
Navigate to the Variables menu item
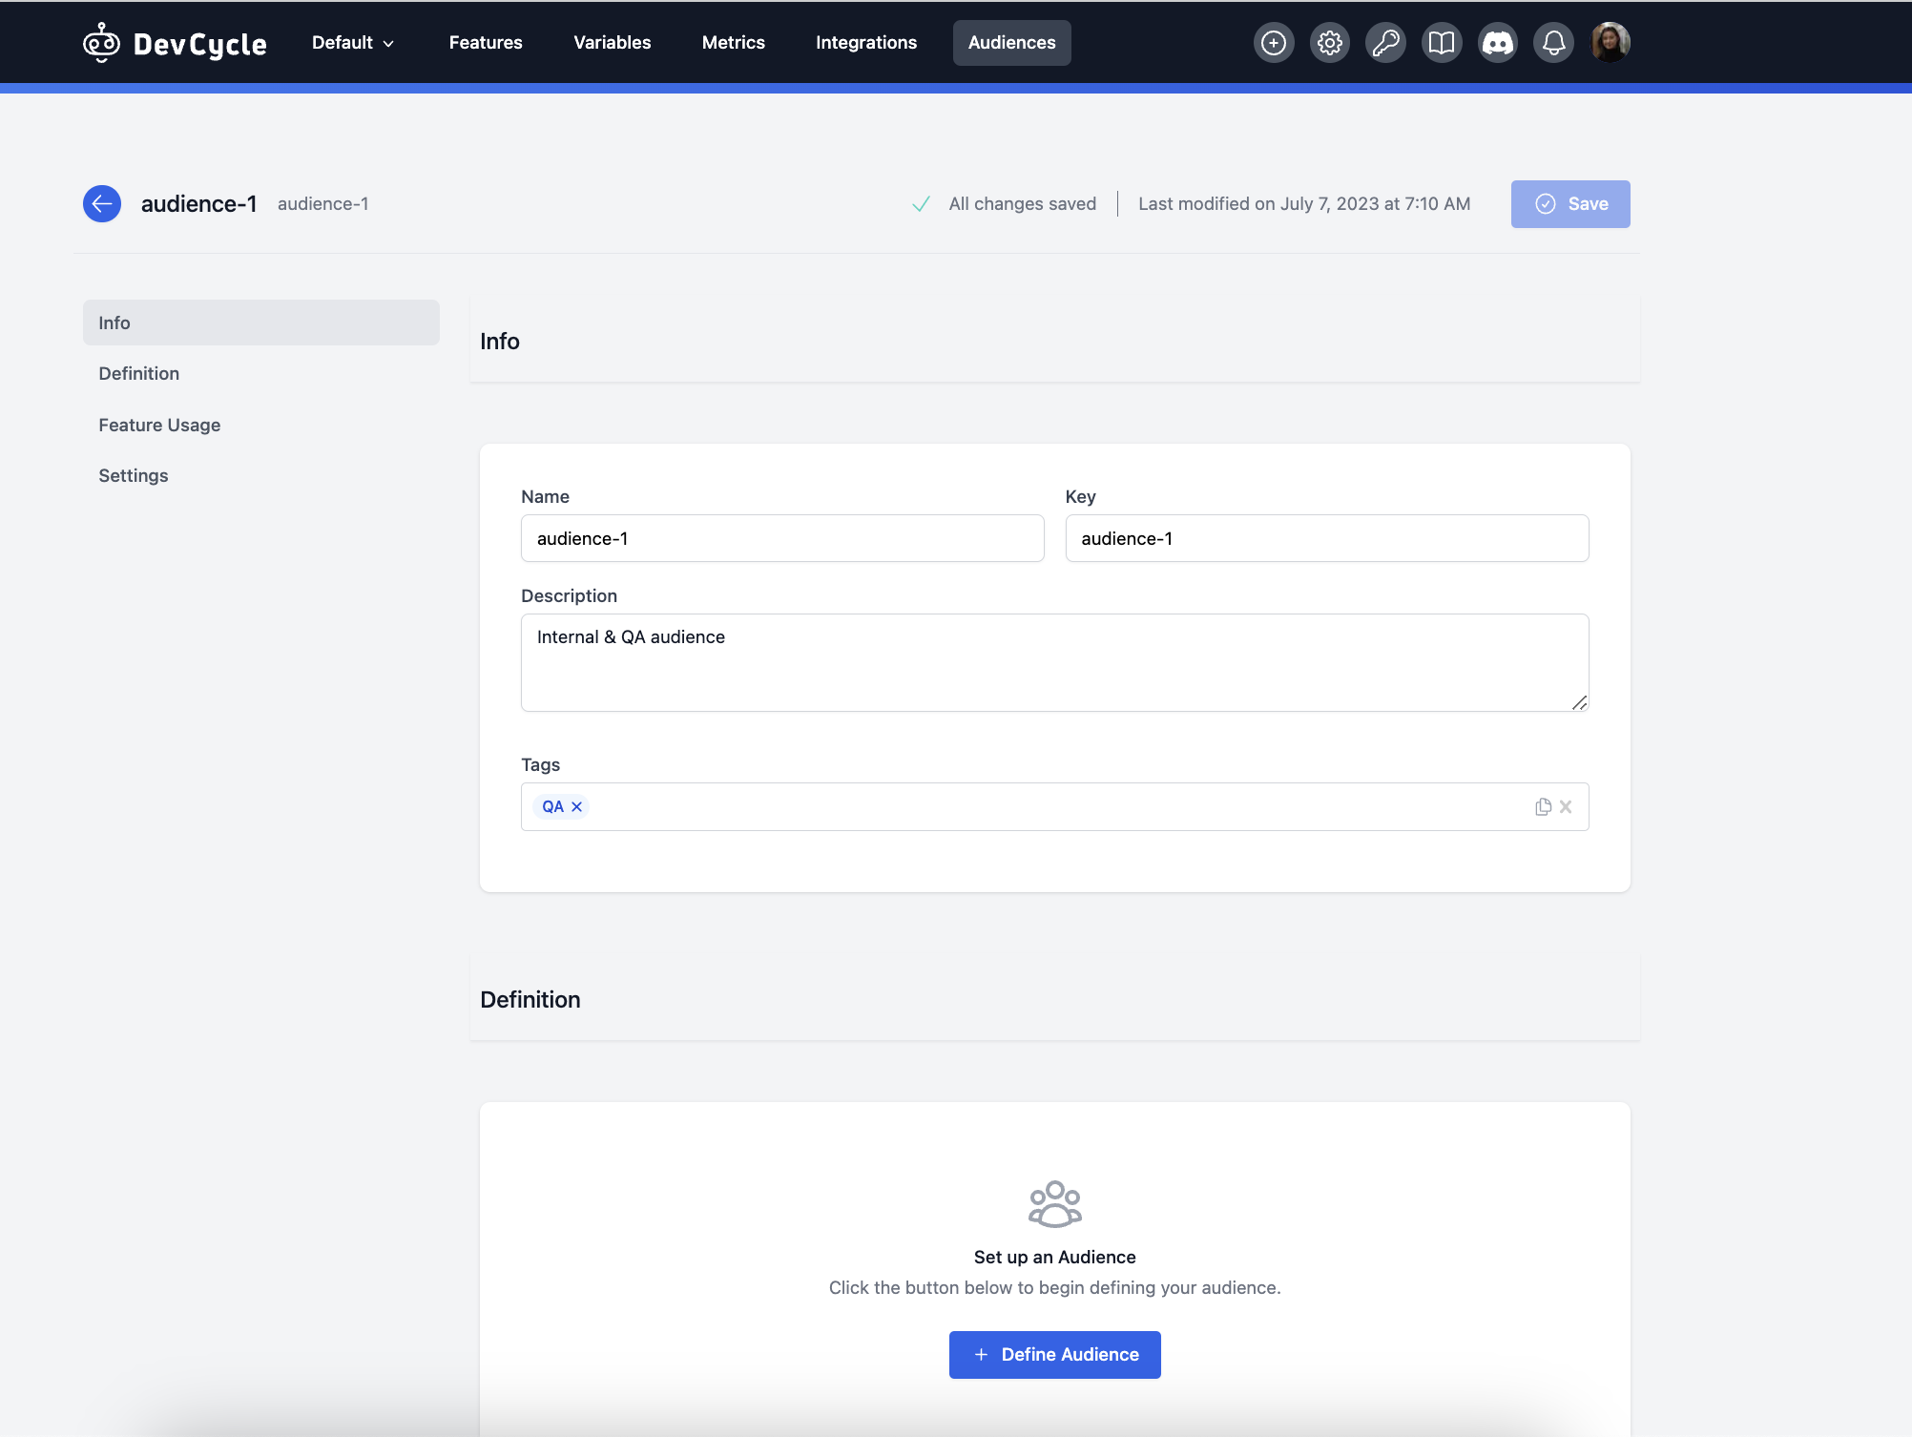(613, 42)
